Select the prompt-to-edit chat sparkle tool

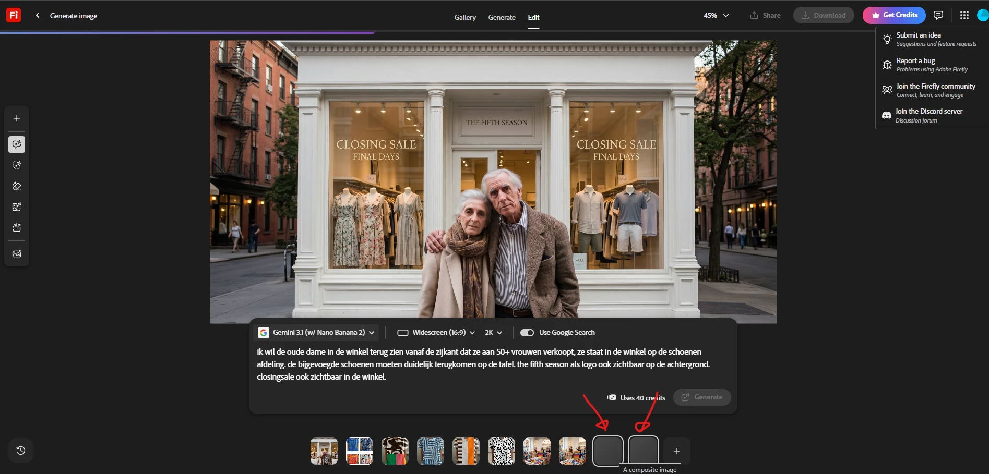pyautogui.click(x=17, y=144)
